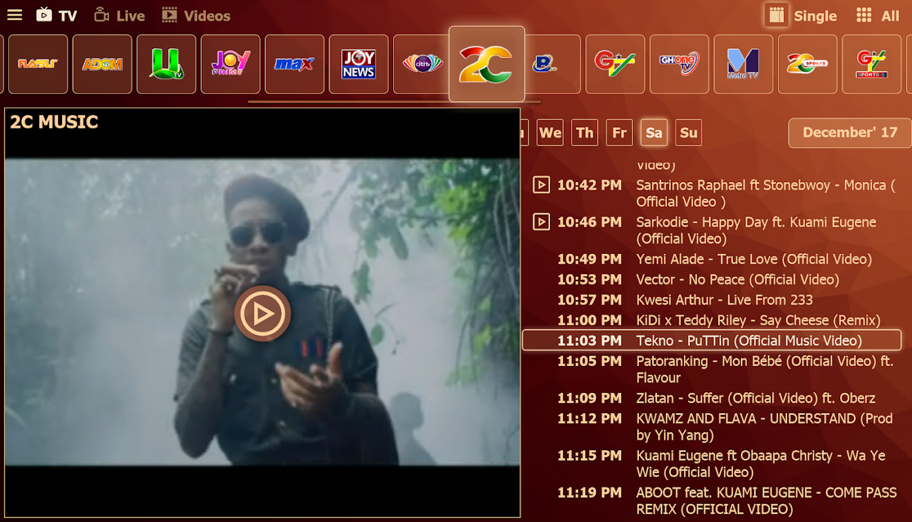The image size is (912, 522).
Task: Select Friday in the day picker
Action: (x=619, y=132)
